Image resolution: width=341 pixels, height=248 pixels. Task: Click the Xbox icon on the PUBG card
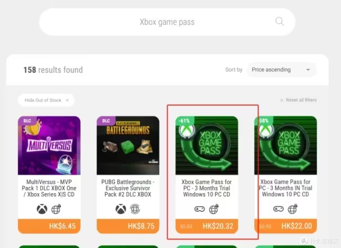coord(121,209)
